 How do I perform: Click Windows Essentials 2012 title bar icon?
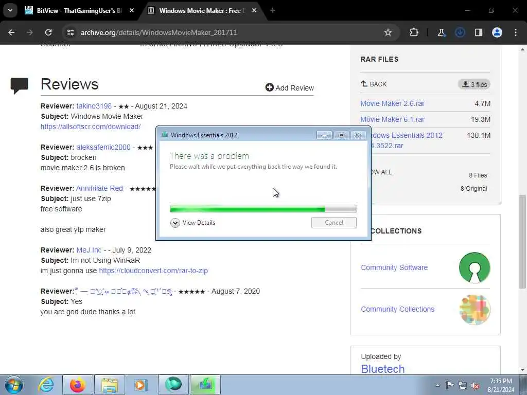point(165,135)
